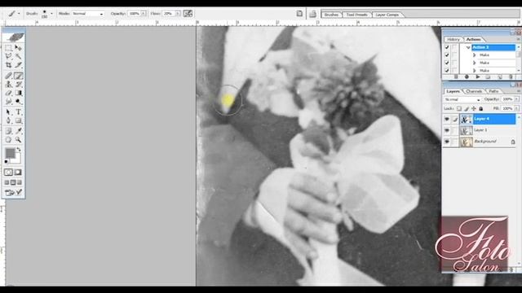Image resolution: width=522 pixels, height=293 pixels.
Task: Select the Crop tool
Action: click(9, 65)
